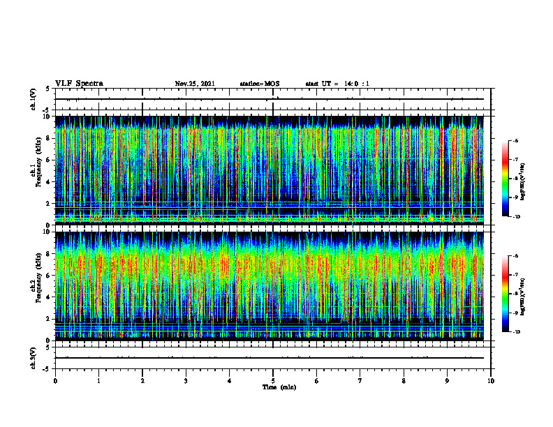Viewport: 553px width, 427px height.
Task: Click the '-6' tick on ch.1 colorbar
Action: coord(515,140)
